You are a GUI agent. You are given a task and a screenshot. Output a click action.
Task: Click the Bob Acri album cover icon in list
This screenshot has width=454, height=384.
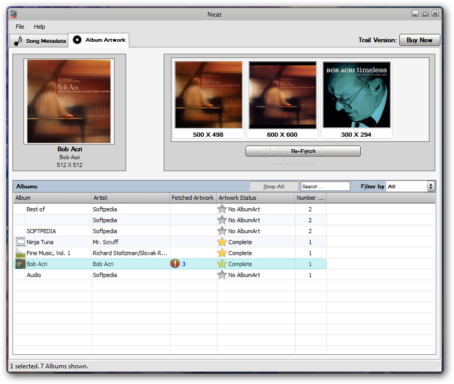click(x=20, y=263)
